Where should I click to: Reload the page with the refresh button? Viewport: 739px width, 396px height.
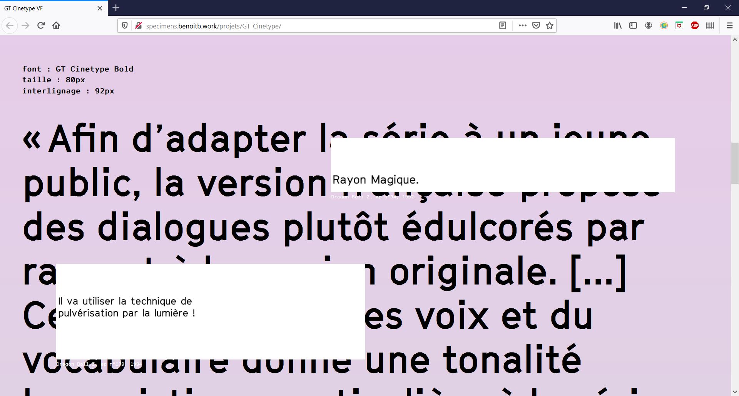[x=41, y=26]
